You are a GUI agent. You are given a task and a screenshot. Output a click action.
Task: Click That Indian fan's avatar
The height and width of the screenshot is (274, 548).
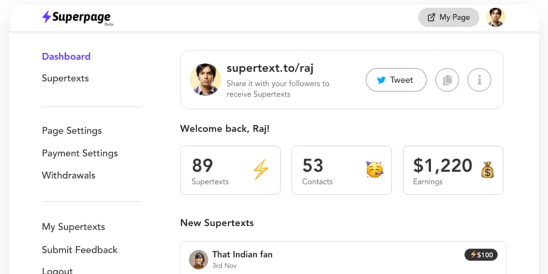click(x=198, y=259)
